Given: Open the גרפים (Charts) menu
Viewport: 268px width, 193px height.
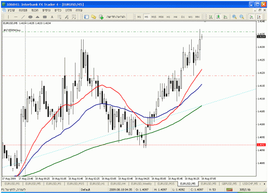Looking at the screenshot, I should (46, 10).
